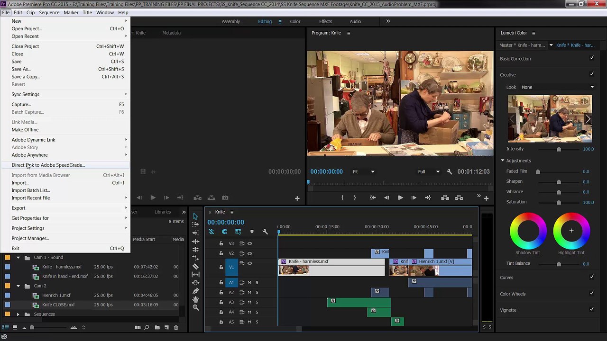Expand the Sequences bin
This screenshot has width=607, height=341.
click(18, 314)
